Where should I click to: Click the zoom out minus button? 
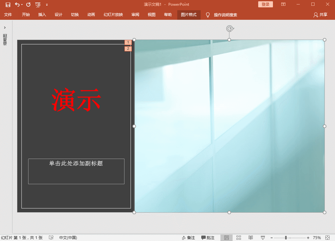(272, 237)
